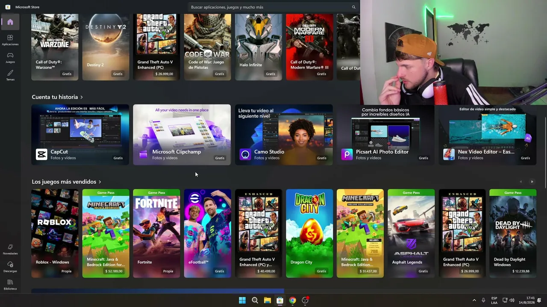The width and height of the screenshot is (547, 307).
Task: Open the notification bell in the taskbar
Action: pos(540,300)
